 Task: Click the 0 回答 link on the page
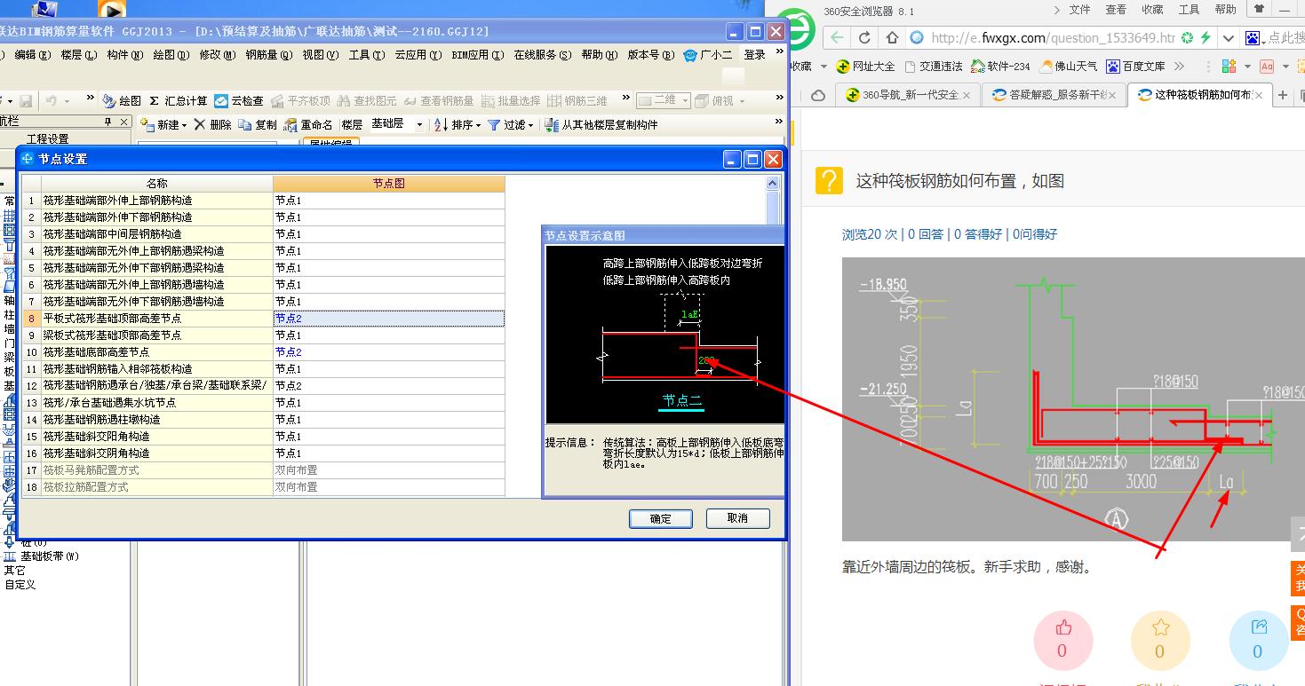pyautogui.click(x=925, y=234)
